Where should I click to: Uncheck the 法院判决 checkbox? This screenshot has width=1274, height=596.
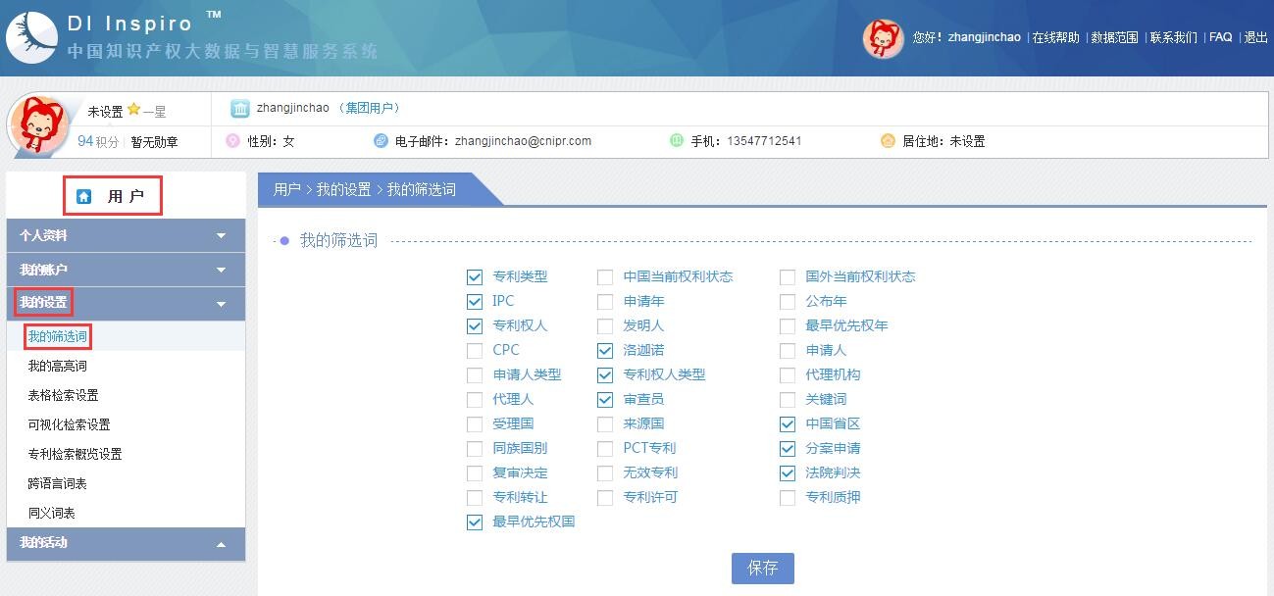(788, 473)
